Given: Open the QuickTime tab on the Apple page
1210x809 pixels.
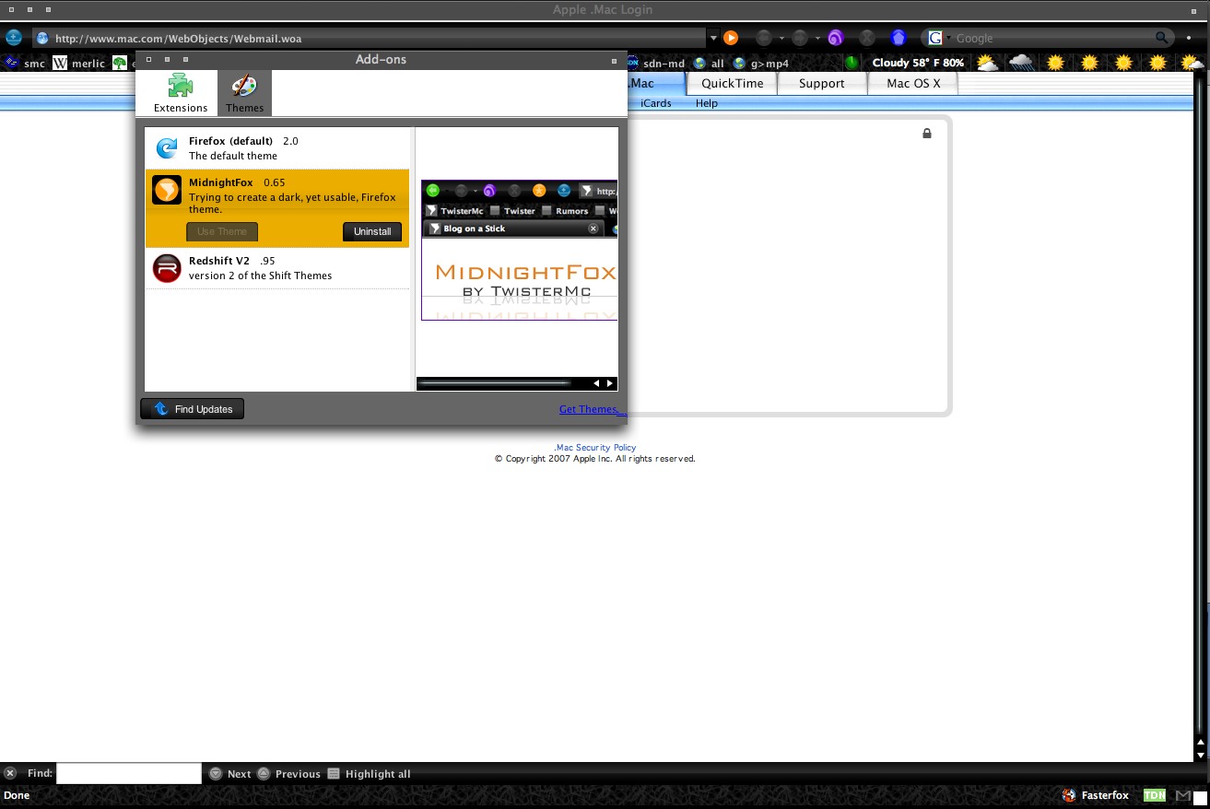Looking at the screenshot, I should (x=733, y=83).
